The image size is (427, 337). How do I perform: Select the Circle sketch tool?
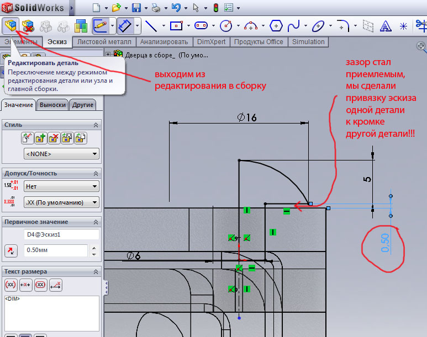pyautogui.click(x=225, y=26)
